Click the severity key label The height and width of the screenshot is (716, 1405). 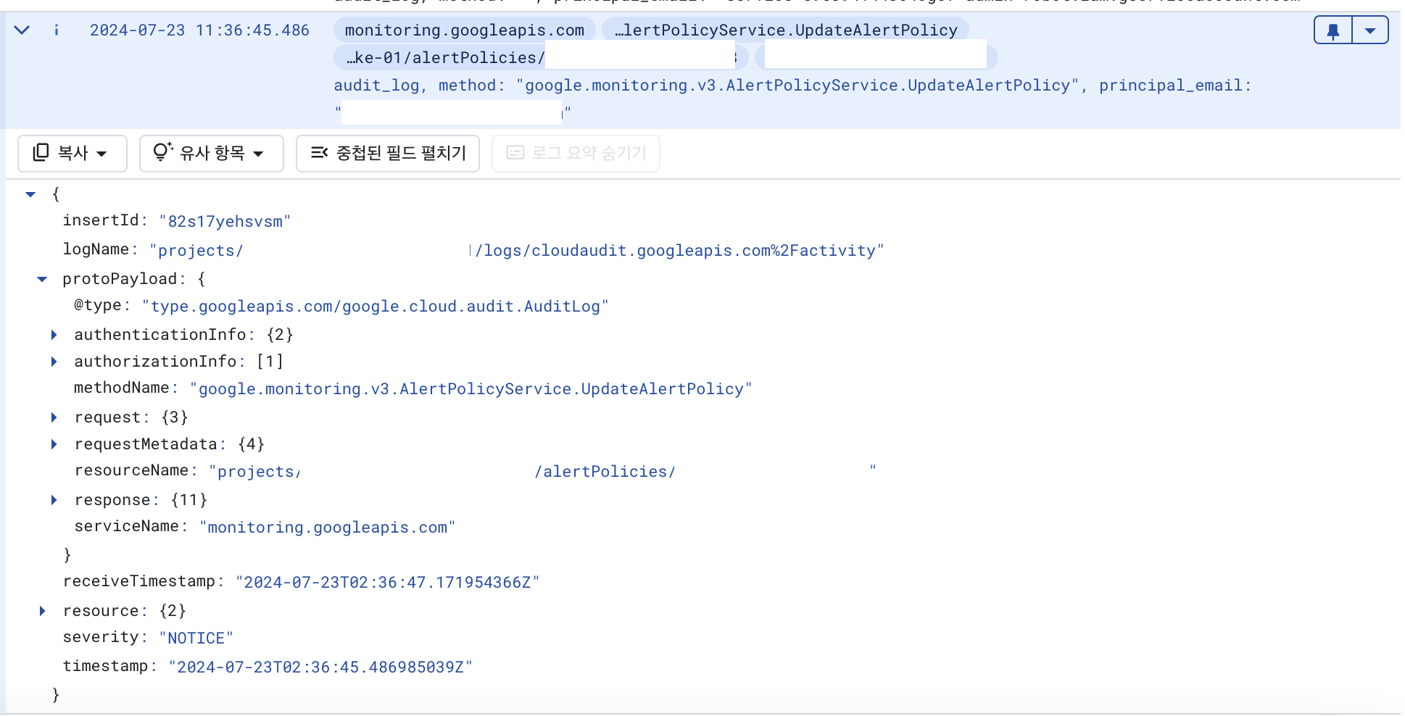click(101, 637)
